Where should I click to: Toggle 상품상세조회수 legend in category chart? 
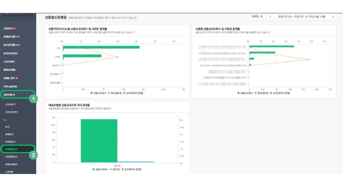point(99,93)
